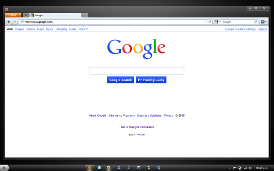Click the volume speaker tray icon
The image size is (274, 171).
(250, 168)
